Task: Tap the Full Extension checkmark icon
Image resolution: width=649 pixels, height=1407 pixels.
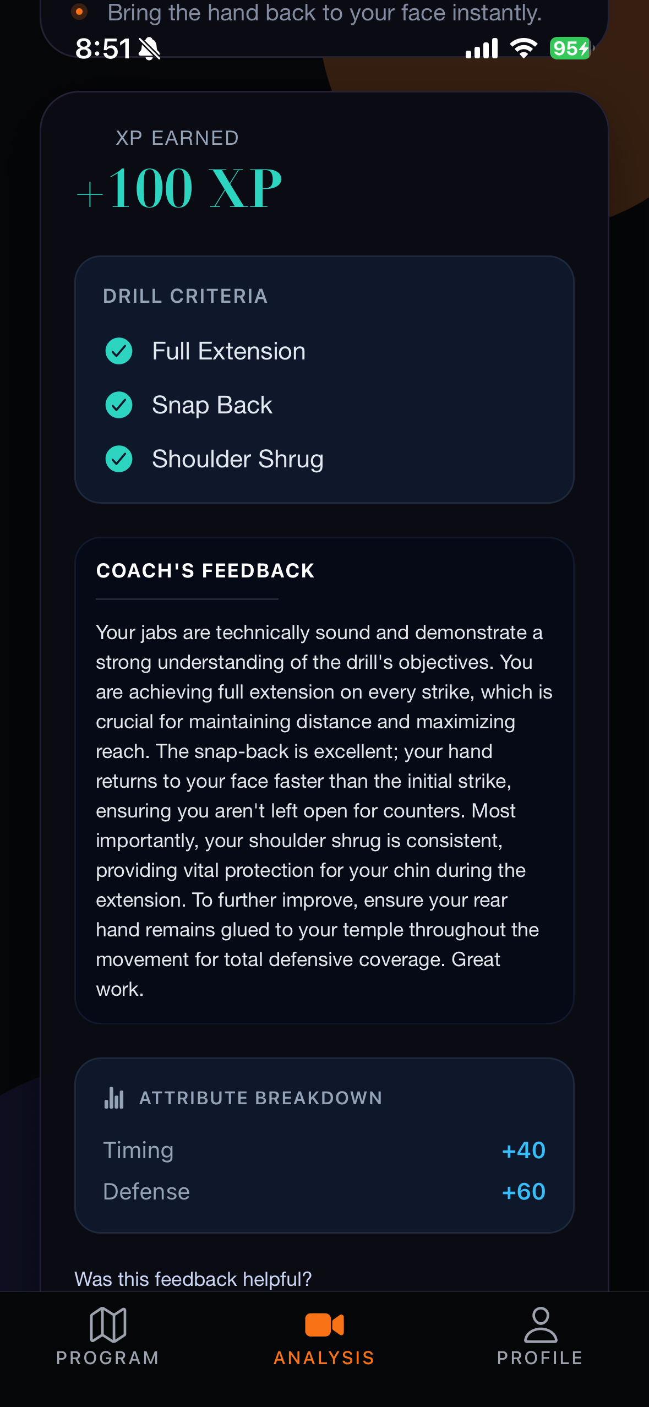Action: (x=119, y=351)
